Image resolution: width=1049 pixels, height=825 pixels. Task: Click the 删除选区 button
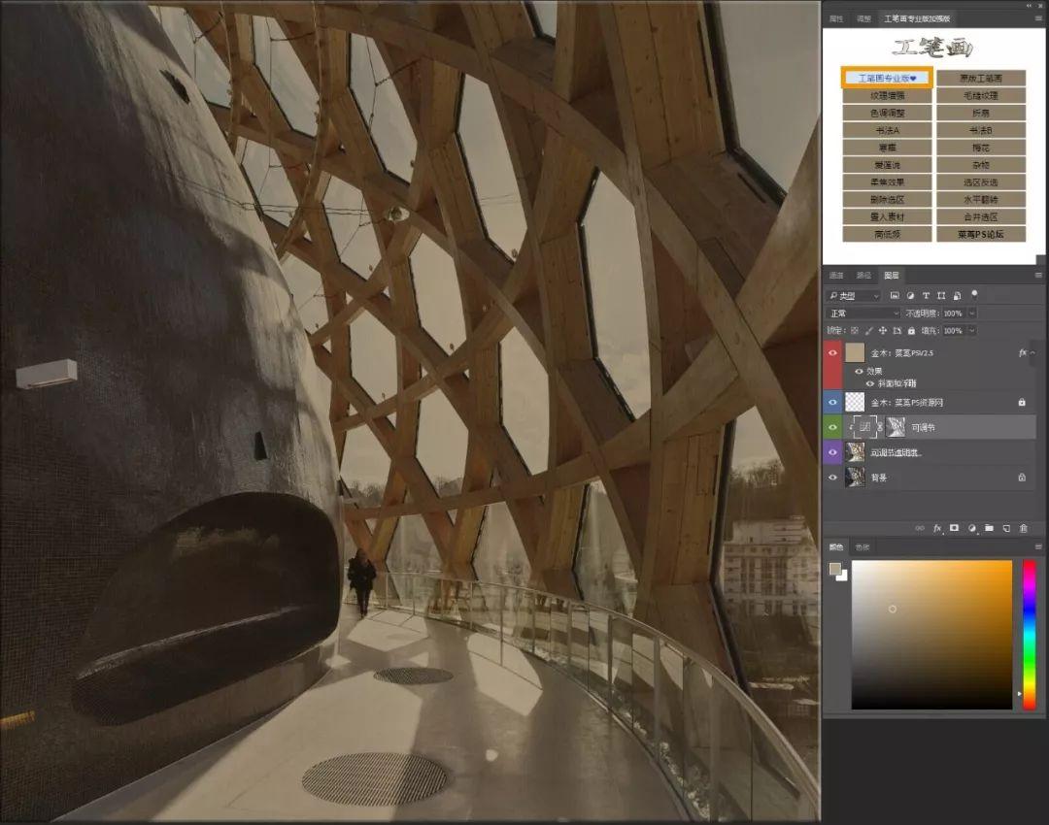(x=887, y=199)
